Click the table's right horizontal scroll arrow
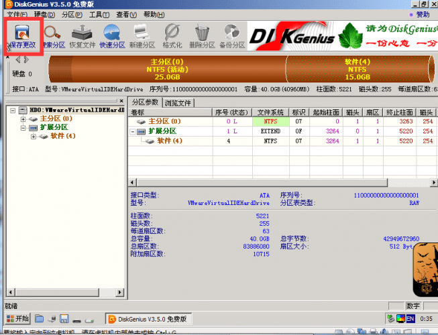The image size is (438, 335). 434,183
